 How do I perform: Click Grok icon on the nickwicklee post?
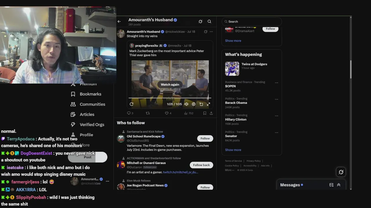[205, 32]
